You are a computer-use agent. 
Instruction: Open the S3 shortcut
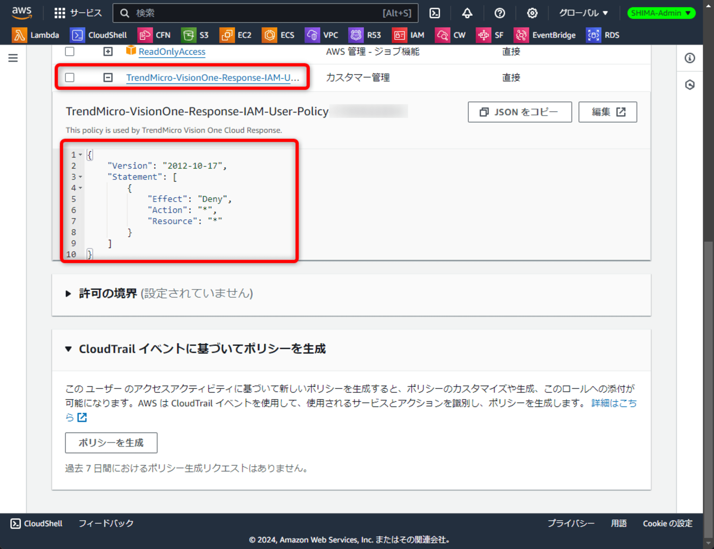[195, 35]
